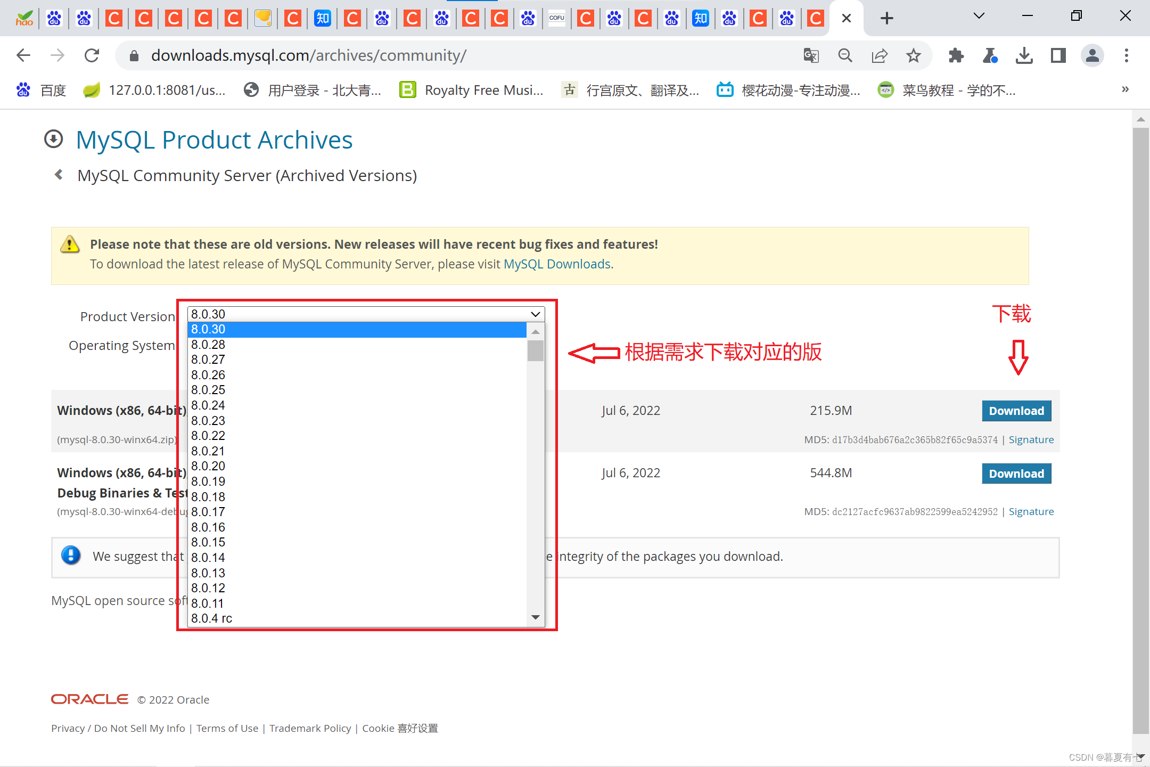
Task: Select version 8.0.11 option
Action: (357, 603)
